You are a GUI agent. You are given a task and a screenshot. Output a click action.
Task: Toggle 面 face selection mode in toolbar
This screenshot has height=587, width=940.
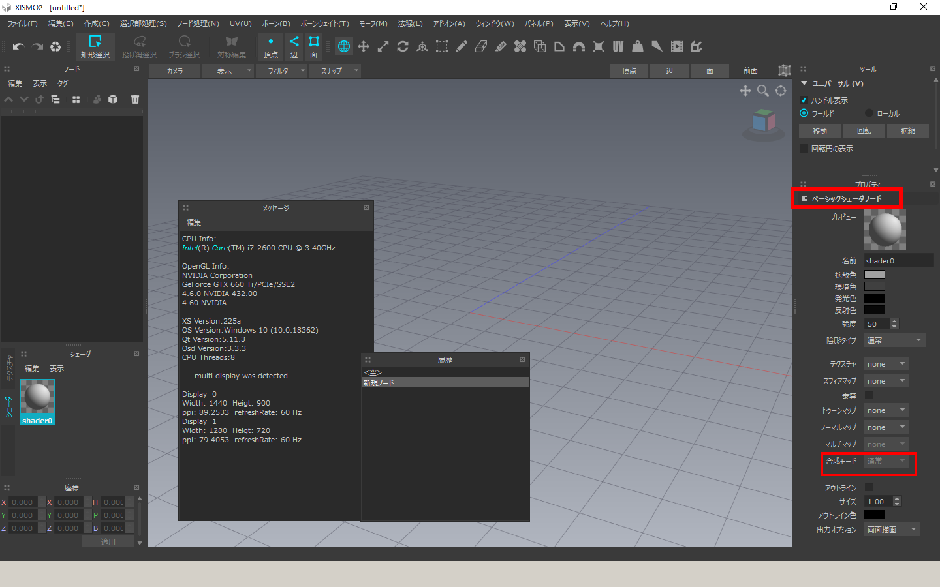point(314,47)
